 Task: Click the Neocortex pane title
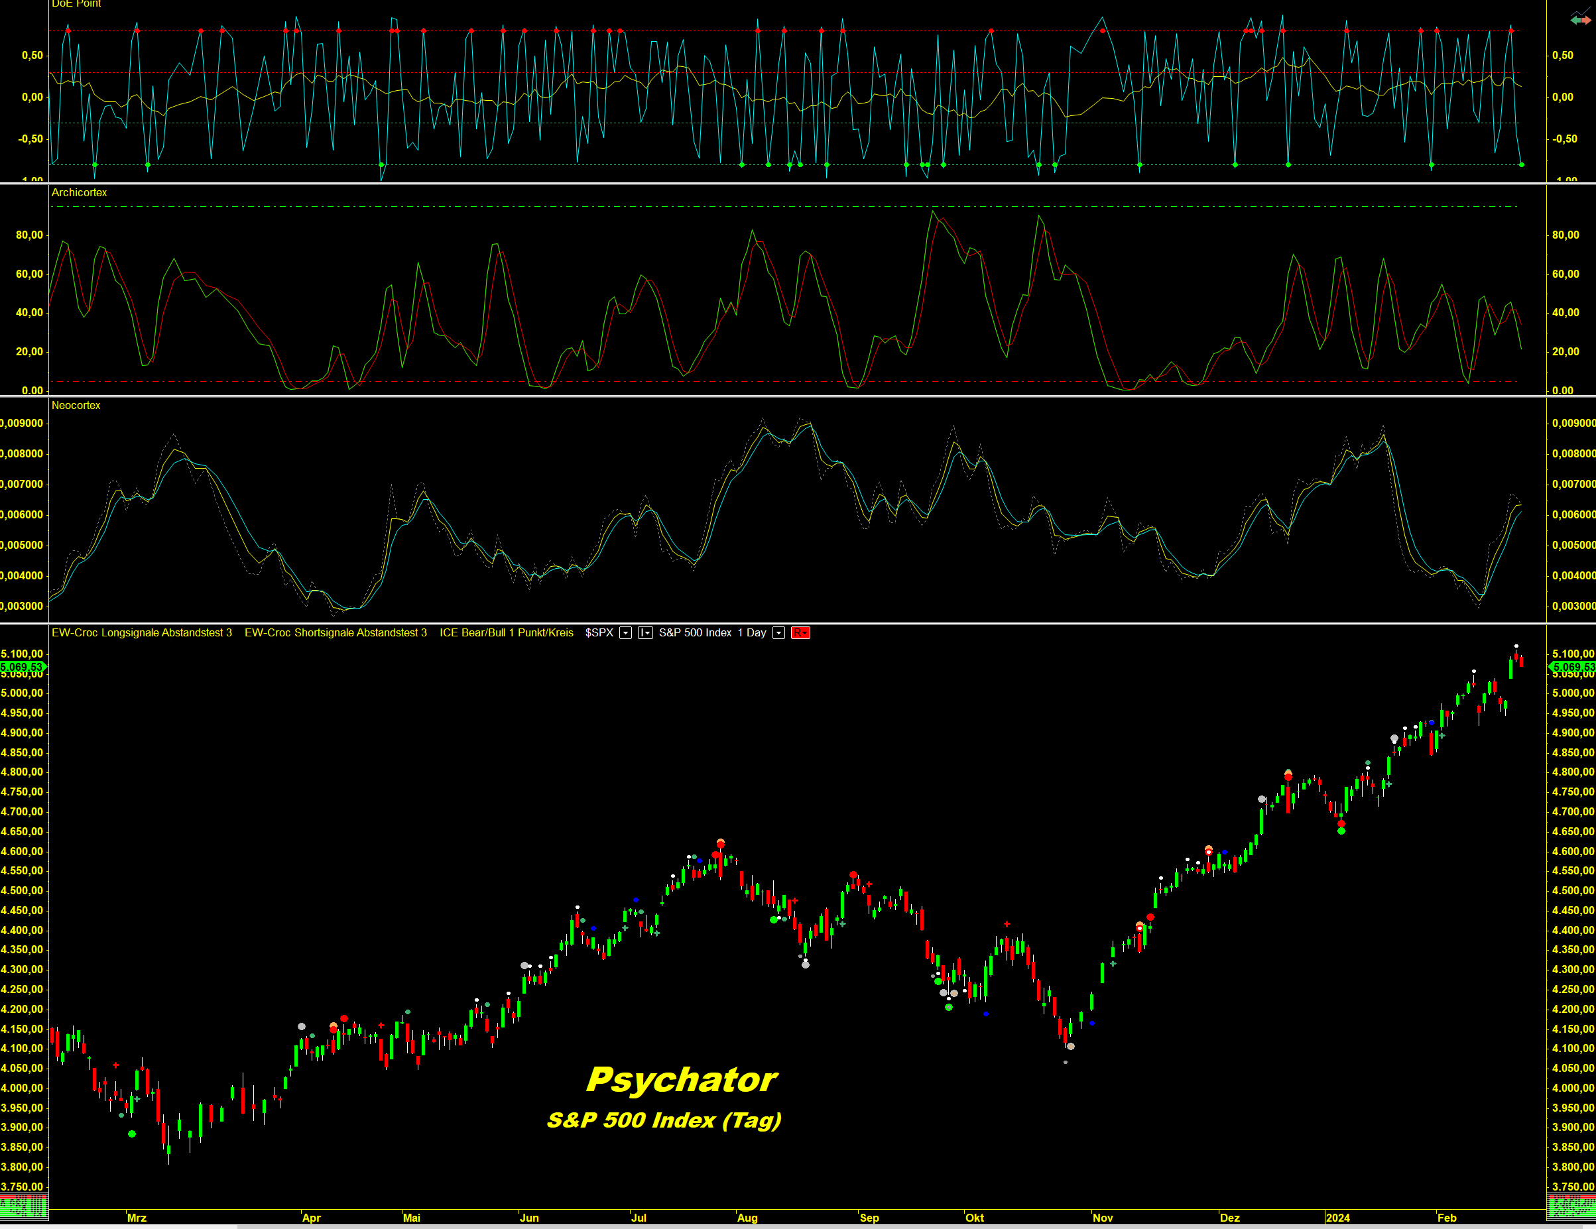(x=76, y=406)
